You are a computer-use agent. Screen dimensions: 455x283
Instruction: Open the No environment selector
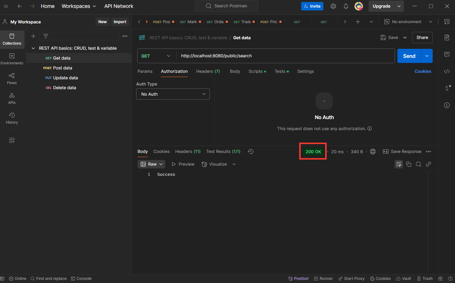408,22
